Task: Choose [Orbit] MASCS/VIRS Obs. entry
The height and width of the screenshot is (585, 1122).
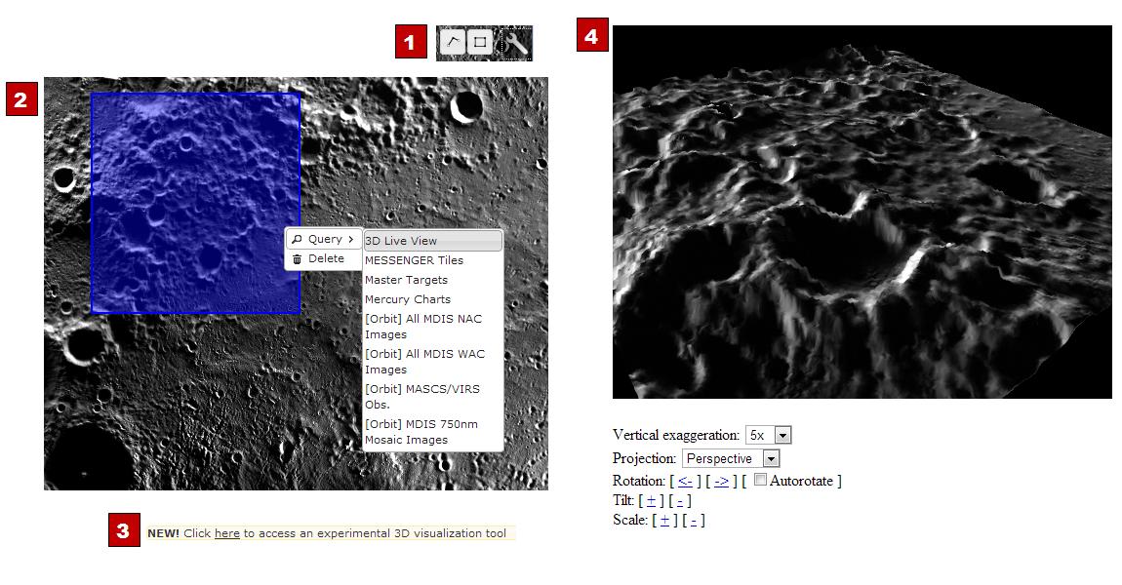Action: (x=421, y=397)
